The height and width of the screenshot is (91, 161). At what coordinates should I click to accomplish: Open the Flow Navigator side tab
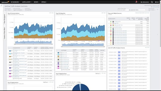[x=5, y=18]
